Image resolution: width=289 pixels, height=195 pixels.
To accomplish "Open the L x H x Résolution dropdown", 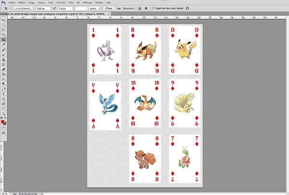I will point(24,9).
